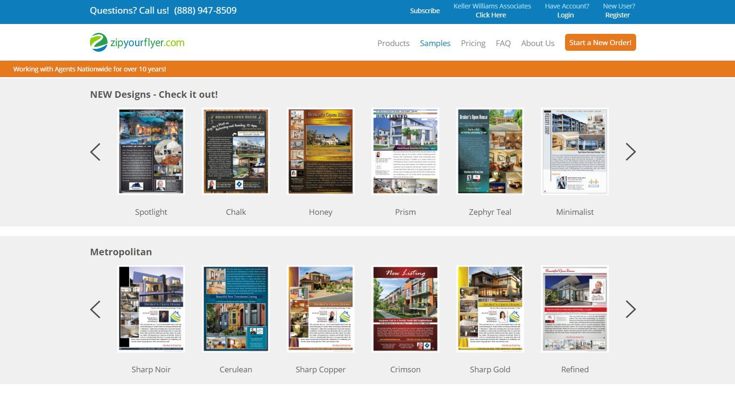This screenshot has height=393, width=735.
Task: Click the Subscribe link
Action: 424,10
